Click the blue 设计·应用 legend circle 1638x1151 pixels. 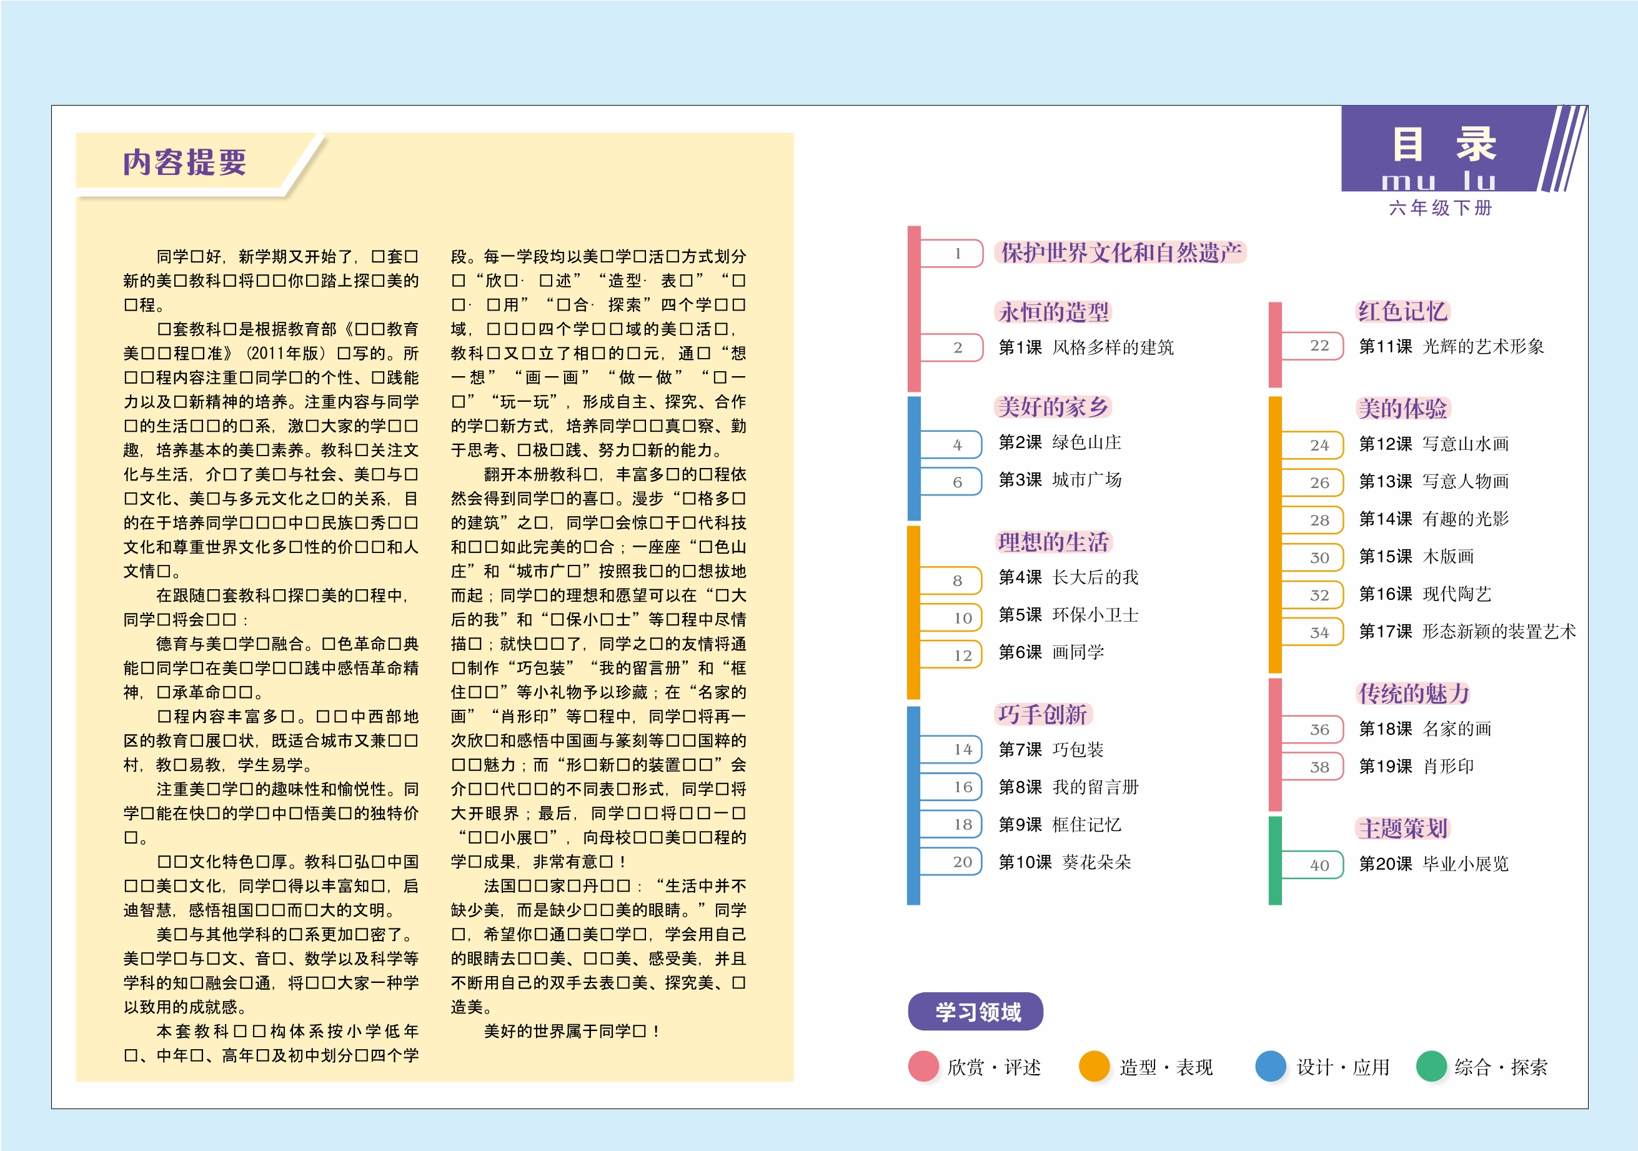coord(1271,1066)
